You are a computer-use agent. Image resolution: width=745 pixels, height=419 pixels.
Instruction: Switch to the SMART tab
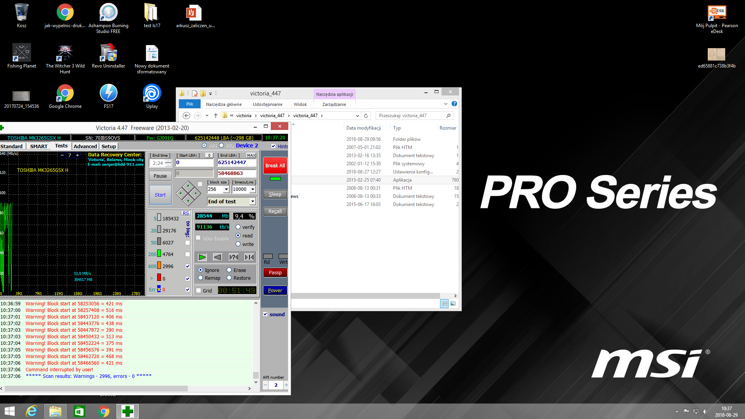coord(39,146)
